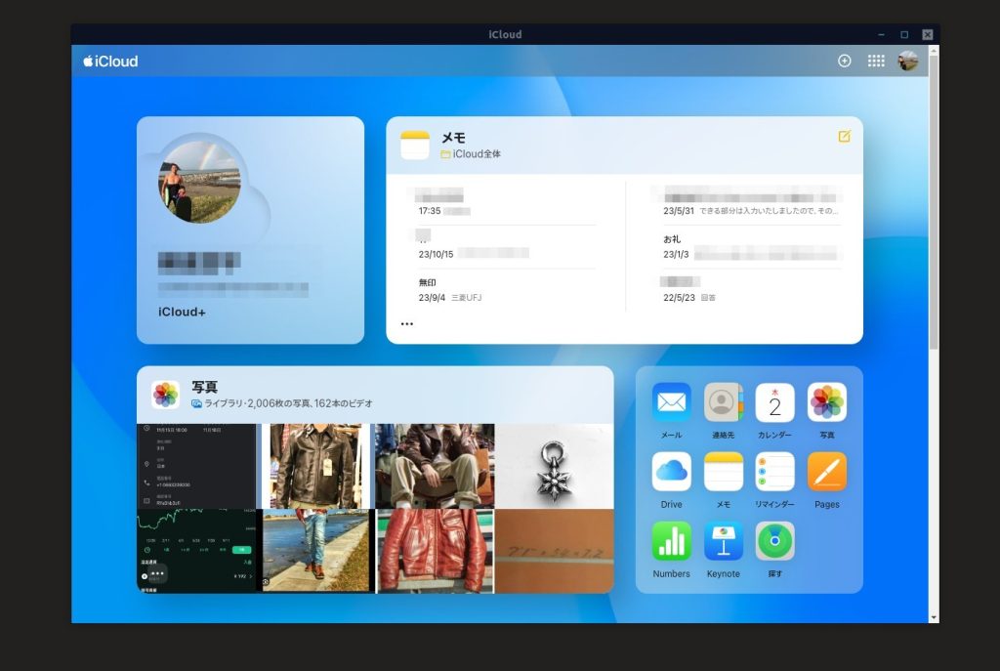Open the Reminders app icon

774,472
